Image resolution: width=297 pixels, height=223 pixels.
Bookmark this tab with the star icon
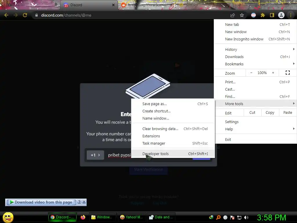point(242,15)
